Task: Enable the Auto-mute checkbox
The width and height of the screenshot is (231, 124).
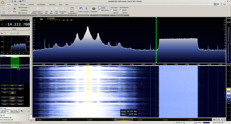Action: coord(112,10)
